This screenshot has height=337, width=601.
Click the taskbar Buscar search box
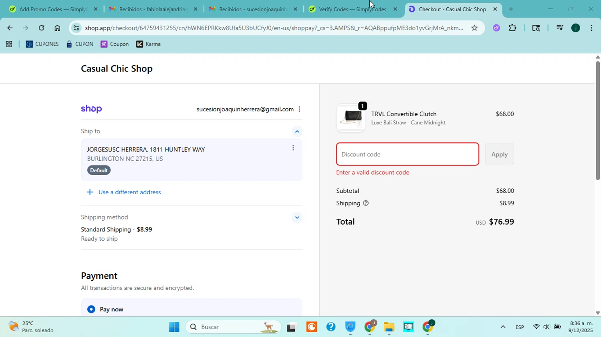233,327
